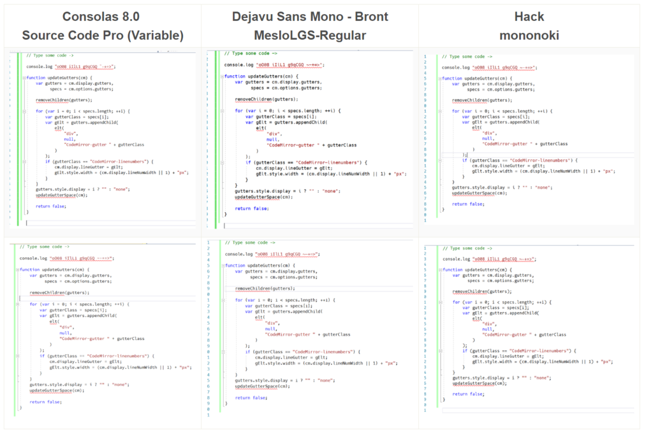Click the console.log line in the Dejavu sample

coord(274,65)
